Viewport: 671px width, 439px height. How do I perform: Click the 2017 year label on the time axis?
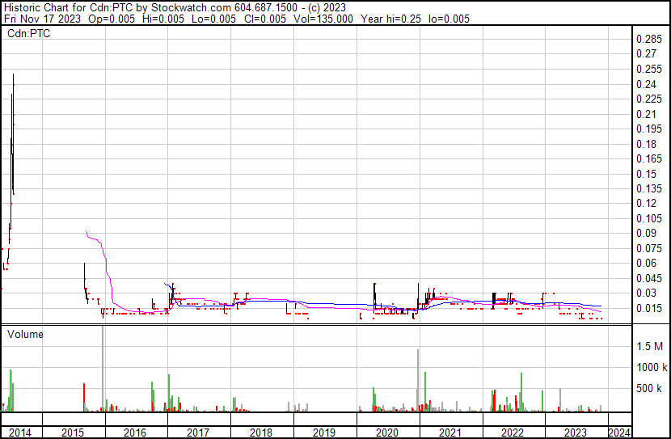pyautogui.click(x=198, y=433)
